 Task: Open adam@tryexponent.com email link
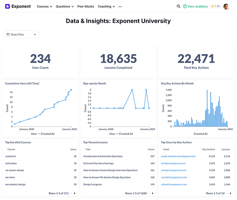(174, 185)
